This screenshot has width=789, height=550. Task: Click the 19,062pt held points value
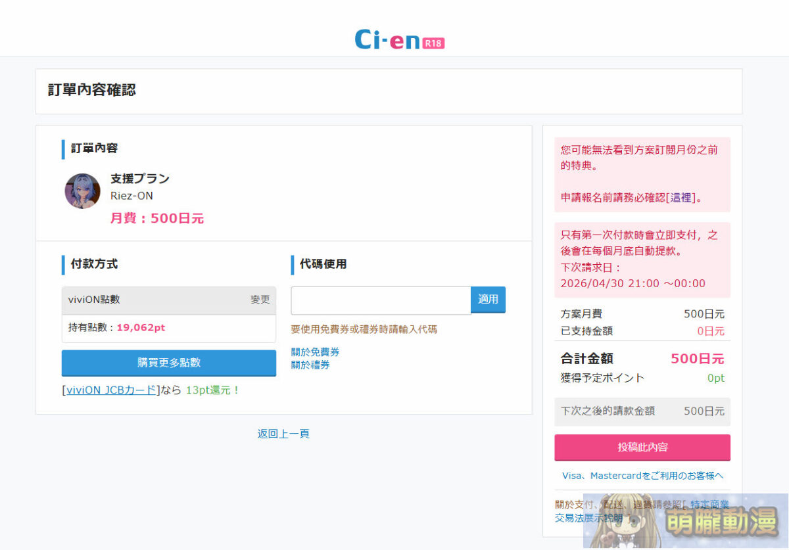coord(141,327)
